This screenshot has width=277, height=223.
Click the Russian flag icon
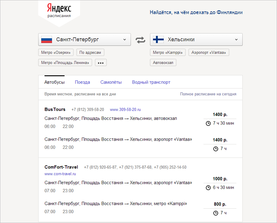(46, 39)
